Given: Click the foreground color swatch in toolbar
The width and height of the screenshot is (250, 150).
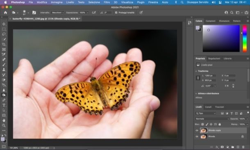Looking at the screenshot, I should (3, 139).
